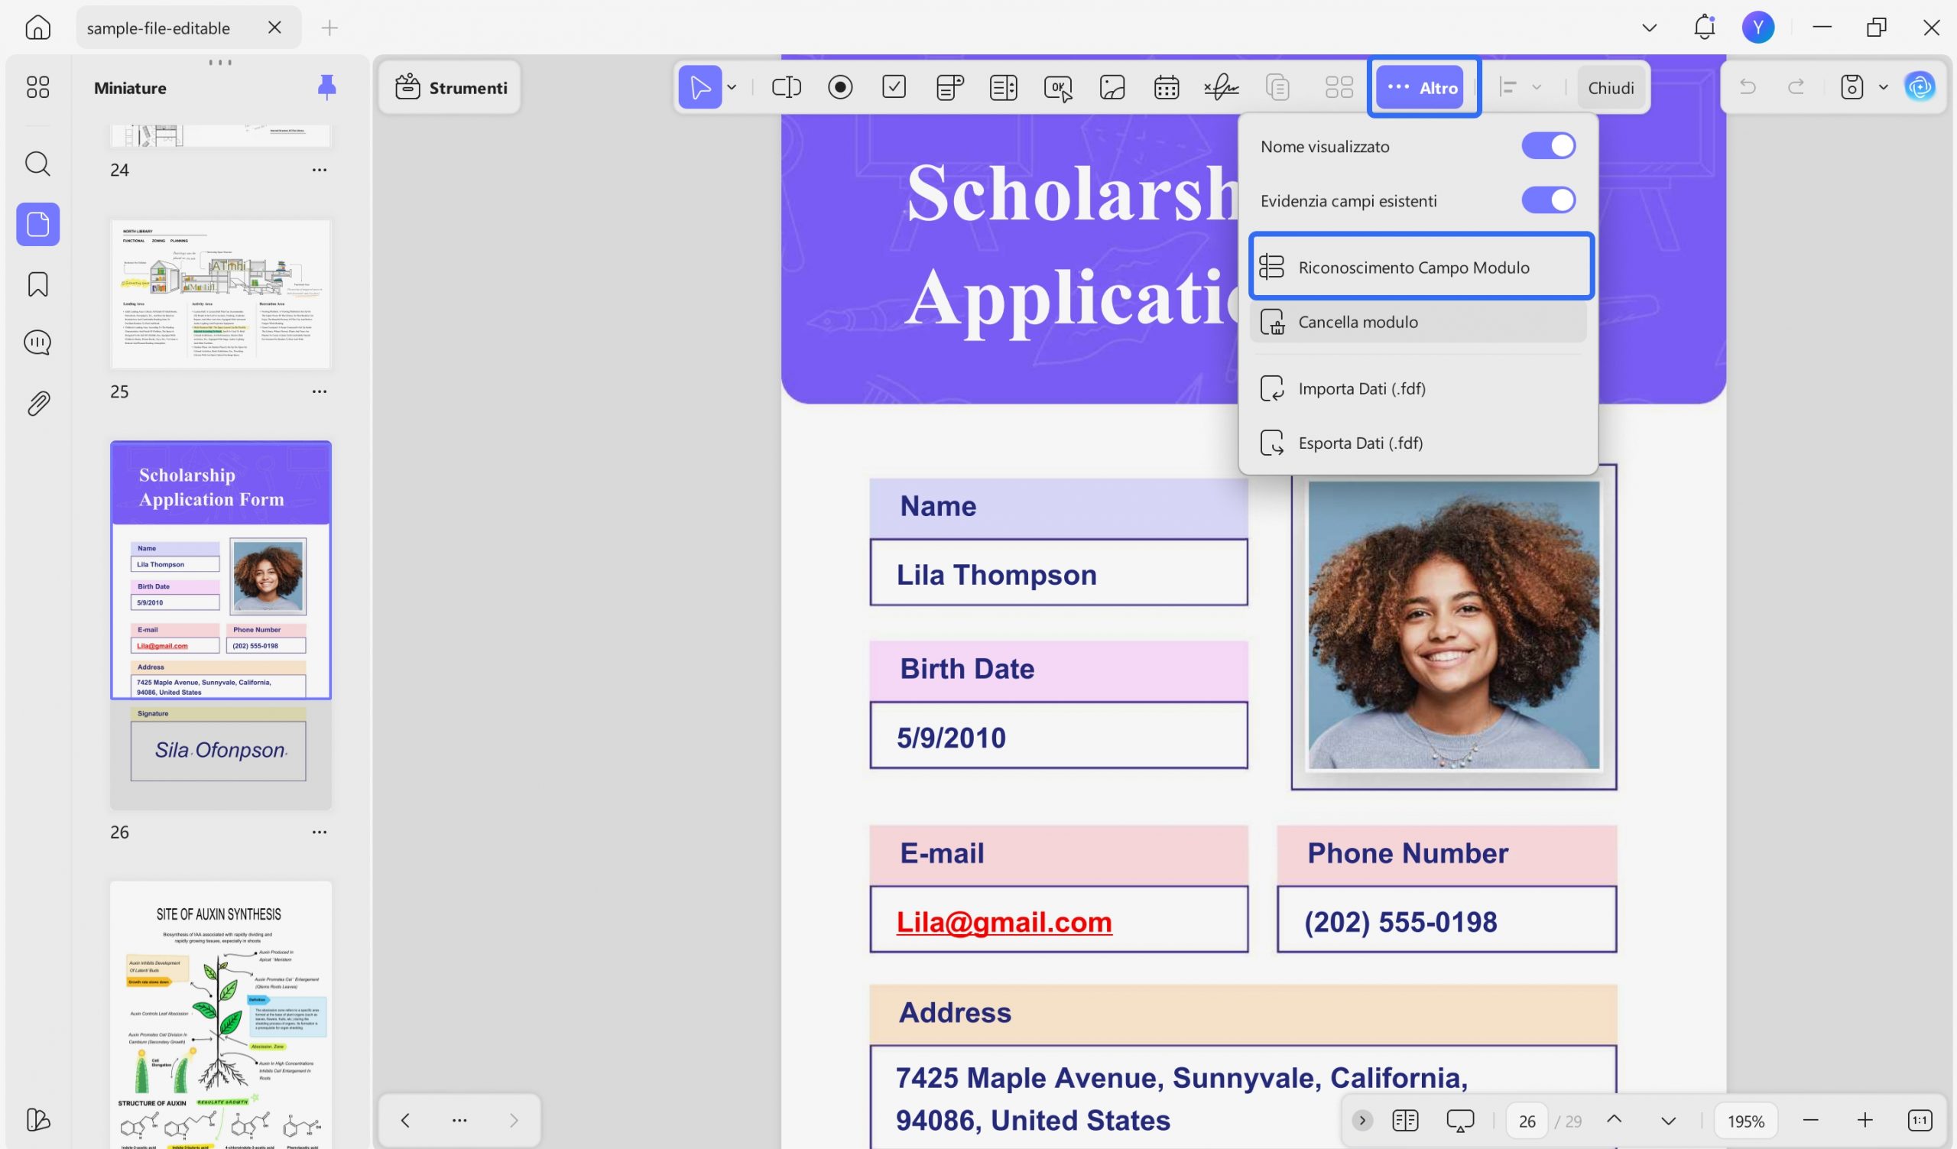Toggle Evidenzia campi esistenti switch
1957x1149 pixels.
point(1548,200)
